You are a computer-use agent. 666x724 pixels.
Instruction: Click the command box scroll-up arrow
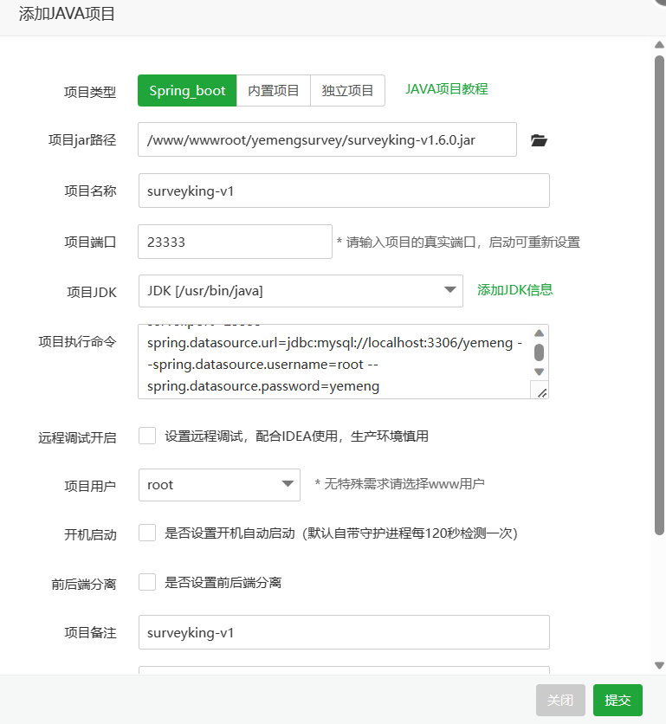(x=539, y=333)
